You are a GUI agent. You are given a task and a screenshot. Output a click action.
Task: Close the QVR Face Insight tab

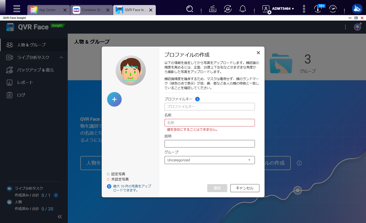(x=151, y=10)
